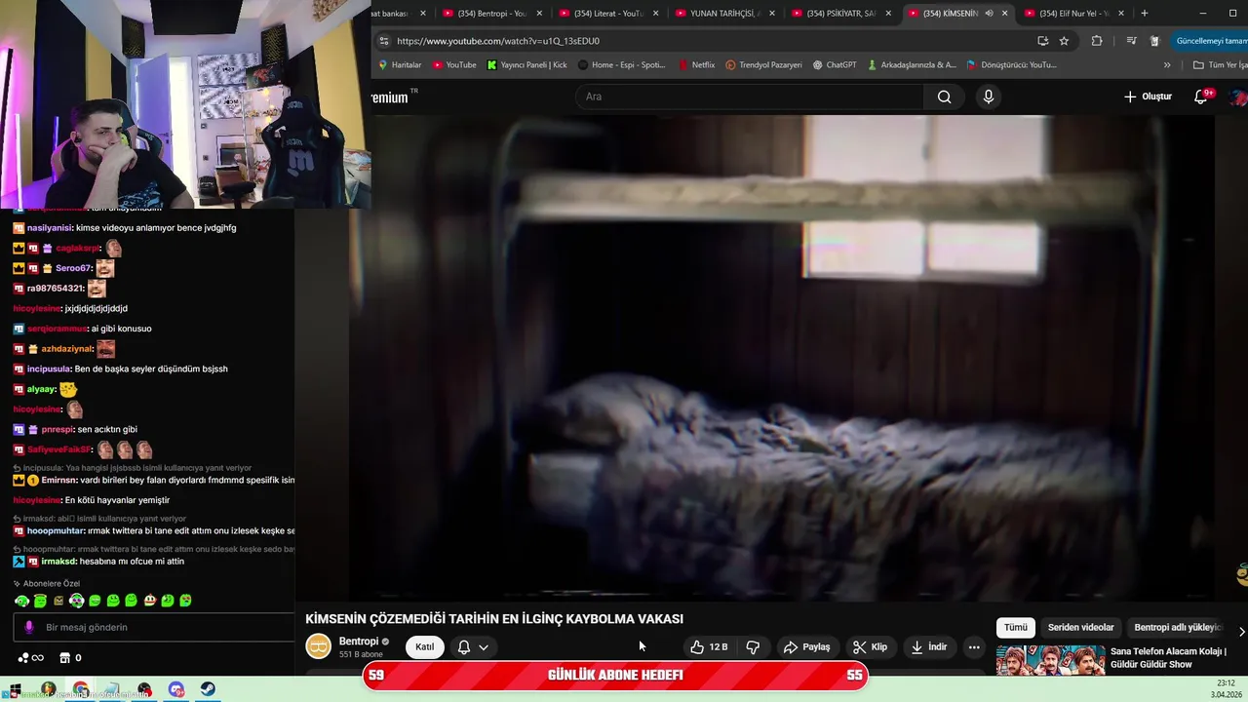The width and height of the screenshot is (1248, 702).
Task: Click the Katıl join button
Action: pos(425,646)
